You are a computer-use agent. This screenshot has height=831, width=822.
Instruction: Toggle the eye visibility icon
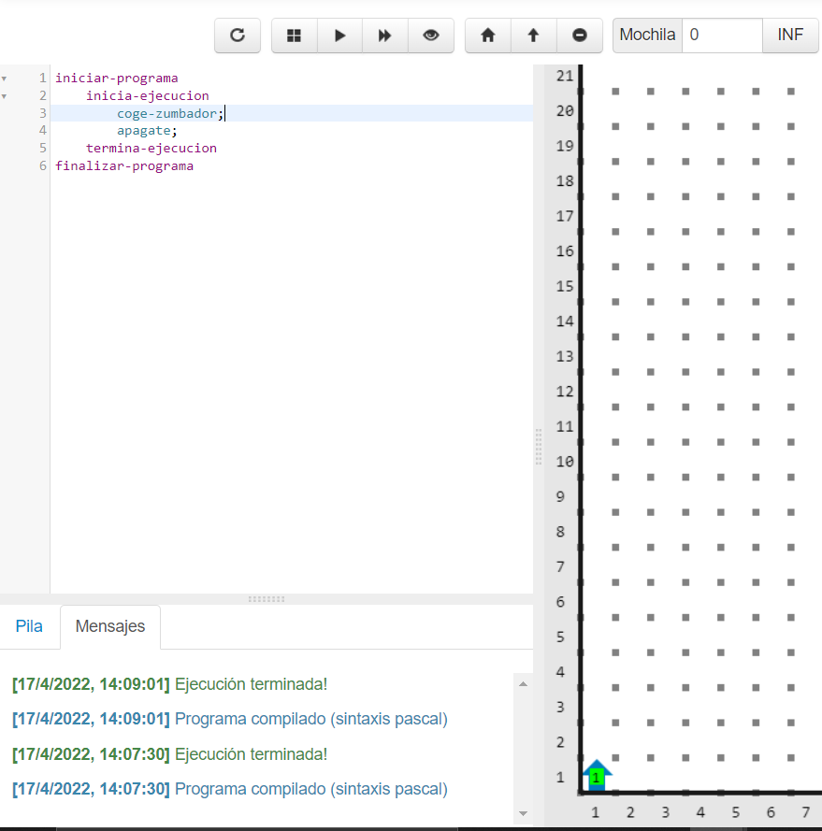(x=430, y=36)
